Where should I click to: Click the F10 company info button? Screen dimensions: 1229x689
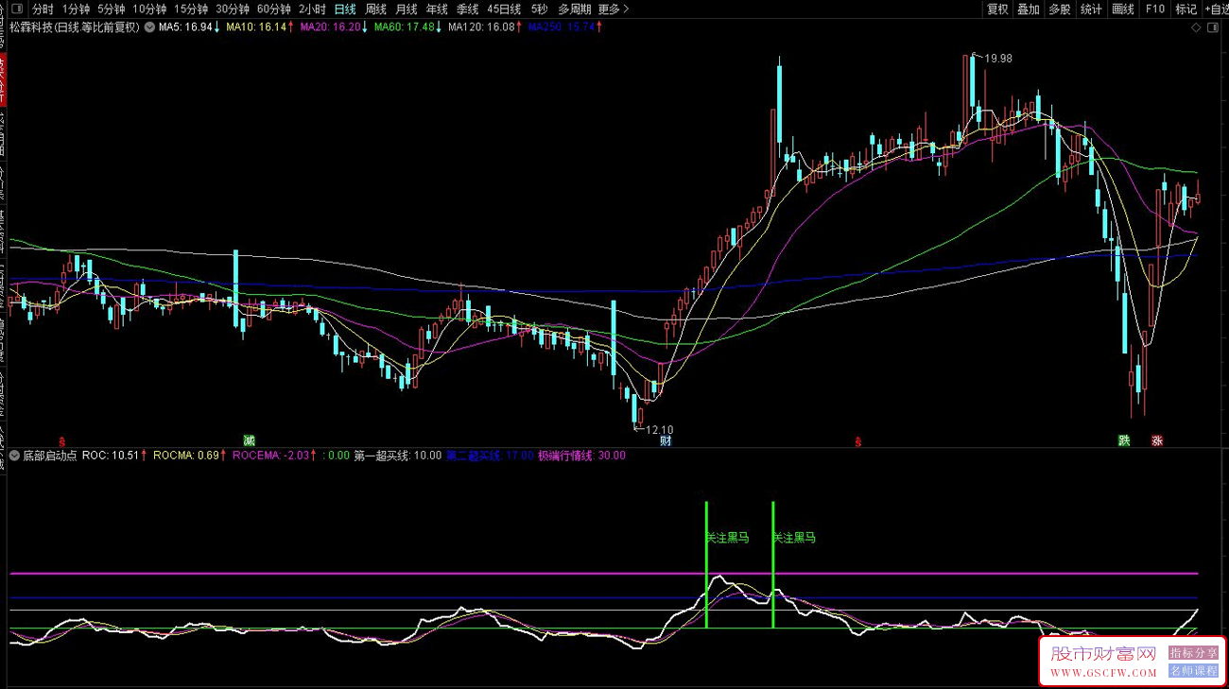(1154, 9)
